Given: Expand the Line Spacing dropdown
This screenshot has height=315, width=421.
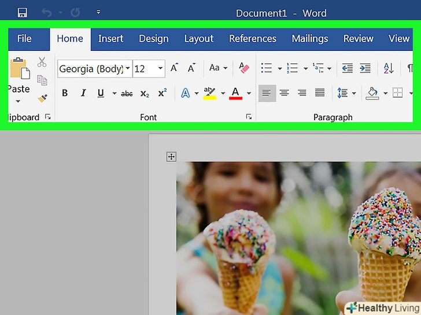Looking at the screenshot, I should pos(354,93).
